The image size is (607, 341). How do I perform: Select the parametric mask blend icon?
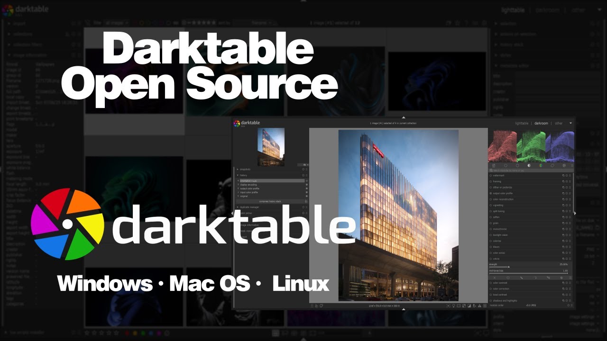coord(535,278)
